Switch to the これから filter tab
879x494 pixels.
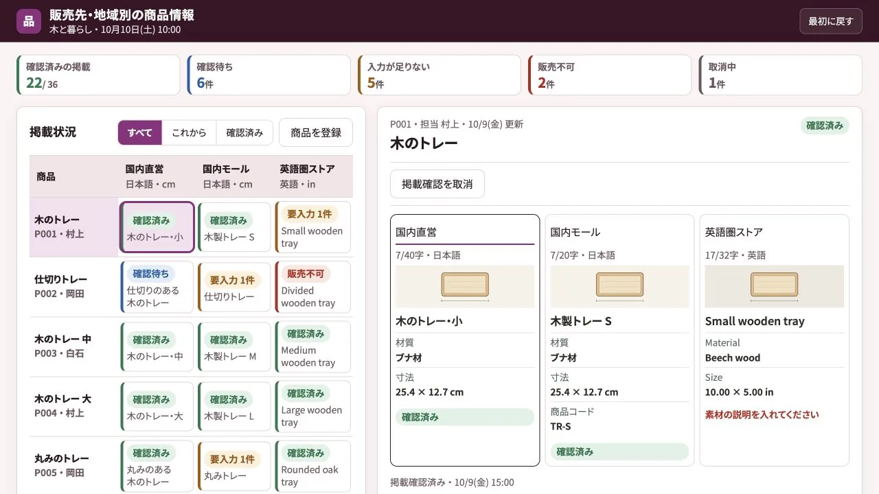click(x=189, y=132)
